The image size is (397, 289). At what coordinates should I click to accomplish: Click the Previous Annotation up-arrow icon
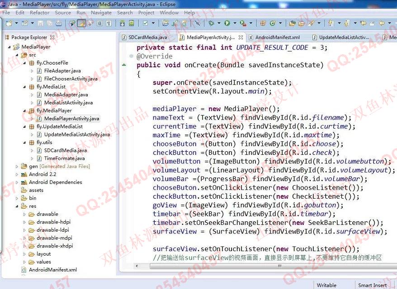click(x=347, y=23)
